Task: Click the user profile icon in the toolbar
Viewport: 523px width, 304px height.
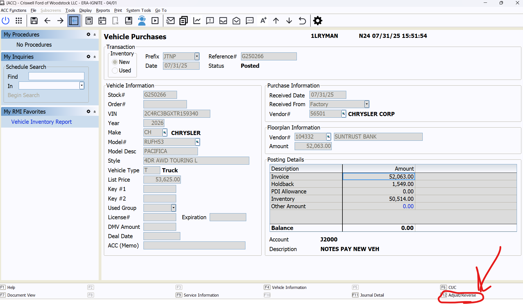Action: [x=142, y=21]
